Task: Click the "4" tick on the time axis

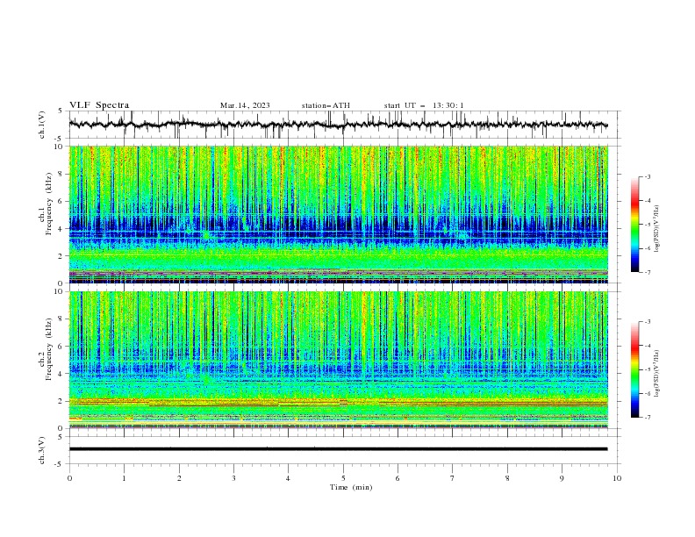Action: pyautogui.click(x=288, y=478)
